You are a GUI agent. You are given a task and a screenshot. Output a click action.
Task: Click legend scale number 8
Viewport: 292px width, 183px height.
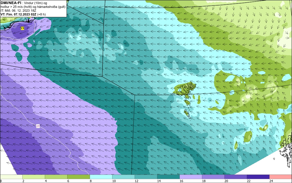tap(91, 181)
